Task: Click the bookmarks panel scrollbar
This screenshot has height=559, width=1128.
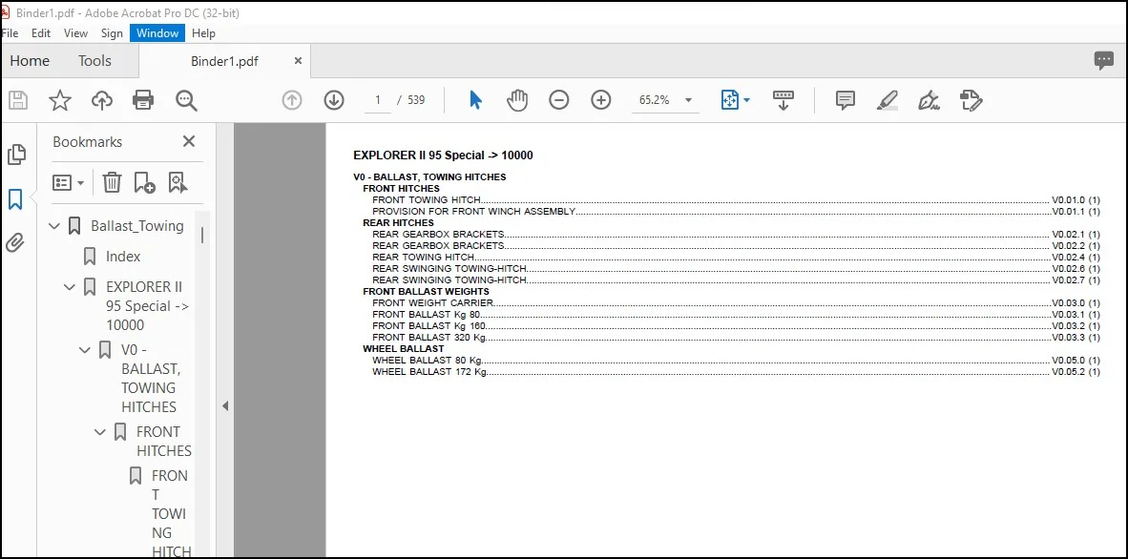Action: coord(202,236)
